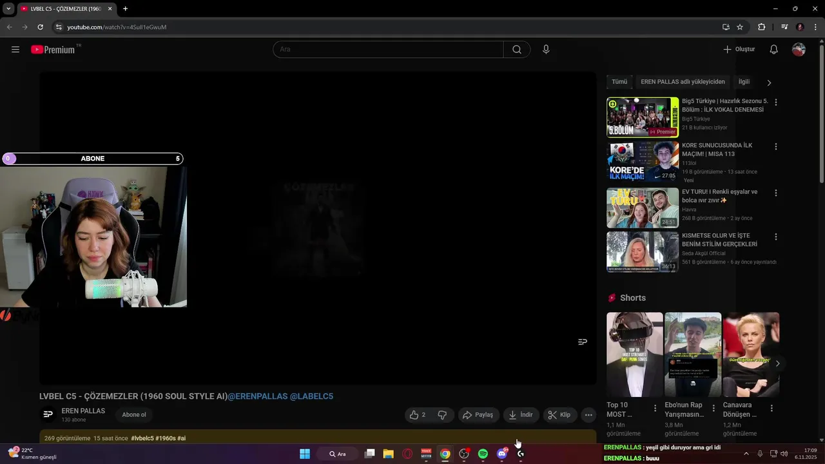The width and height of the screenshot is (825, 464).
Task: Show more filter chips with right arrow
Action: coord(769,82)
